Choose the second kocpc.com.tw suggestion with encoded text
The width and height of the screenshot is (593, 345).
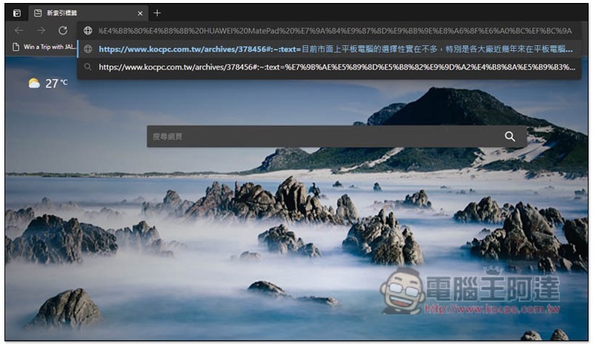tap(334, 67)
